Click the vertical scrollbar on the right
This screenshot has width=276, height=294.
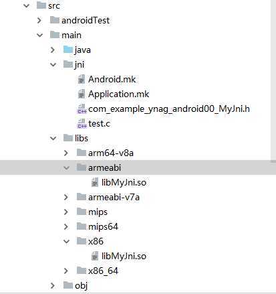tap(273, 80)
